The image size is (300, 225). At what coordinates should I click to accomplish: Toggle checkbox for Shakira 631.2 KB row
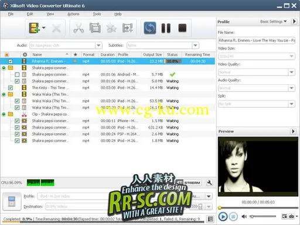(x=17, y=127)
